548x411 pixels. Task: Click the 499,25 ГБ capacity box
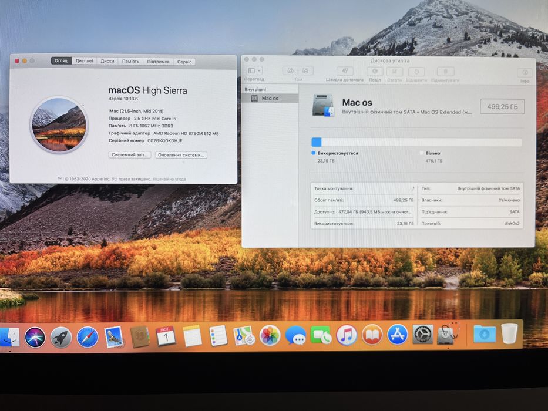click(502, 107)
